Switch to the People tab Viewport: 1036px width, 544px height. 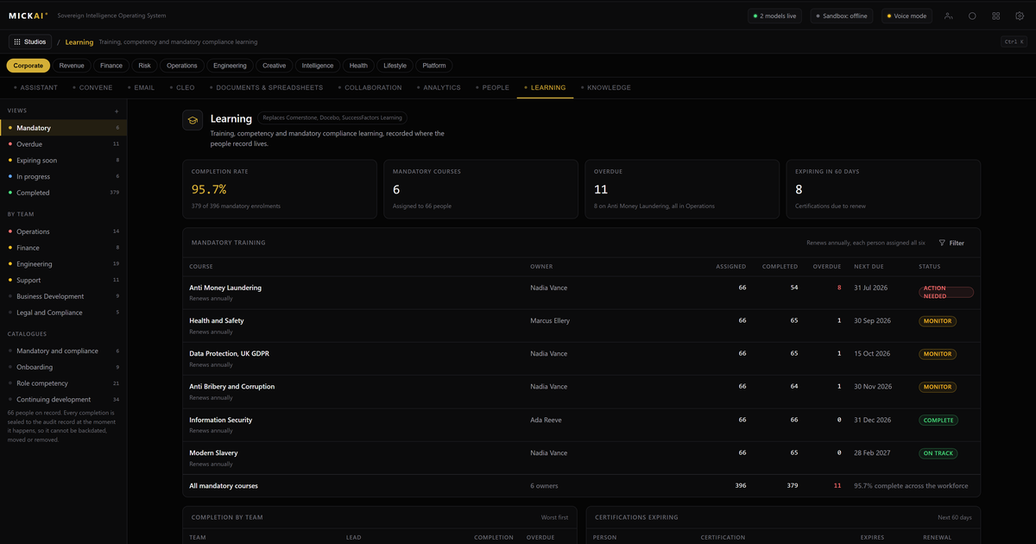(492, 87)
